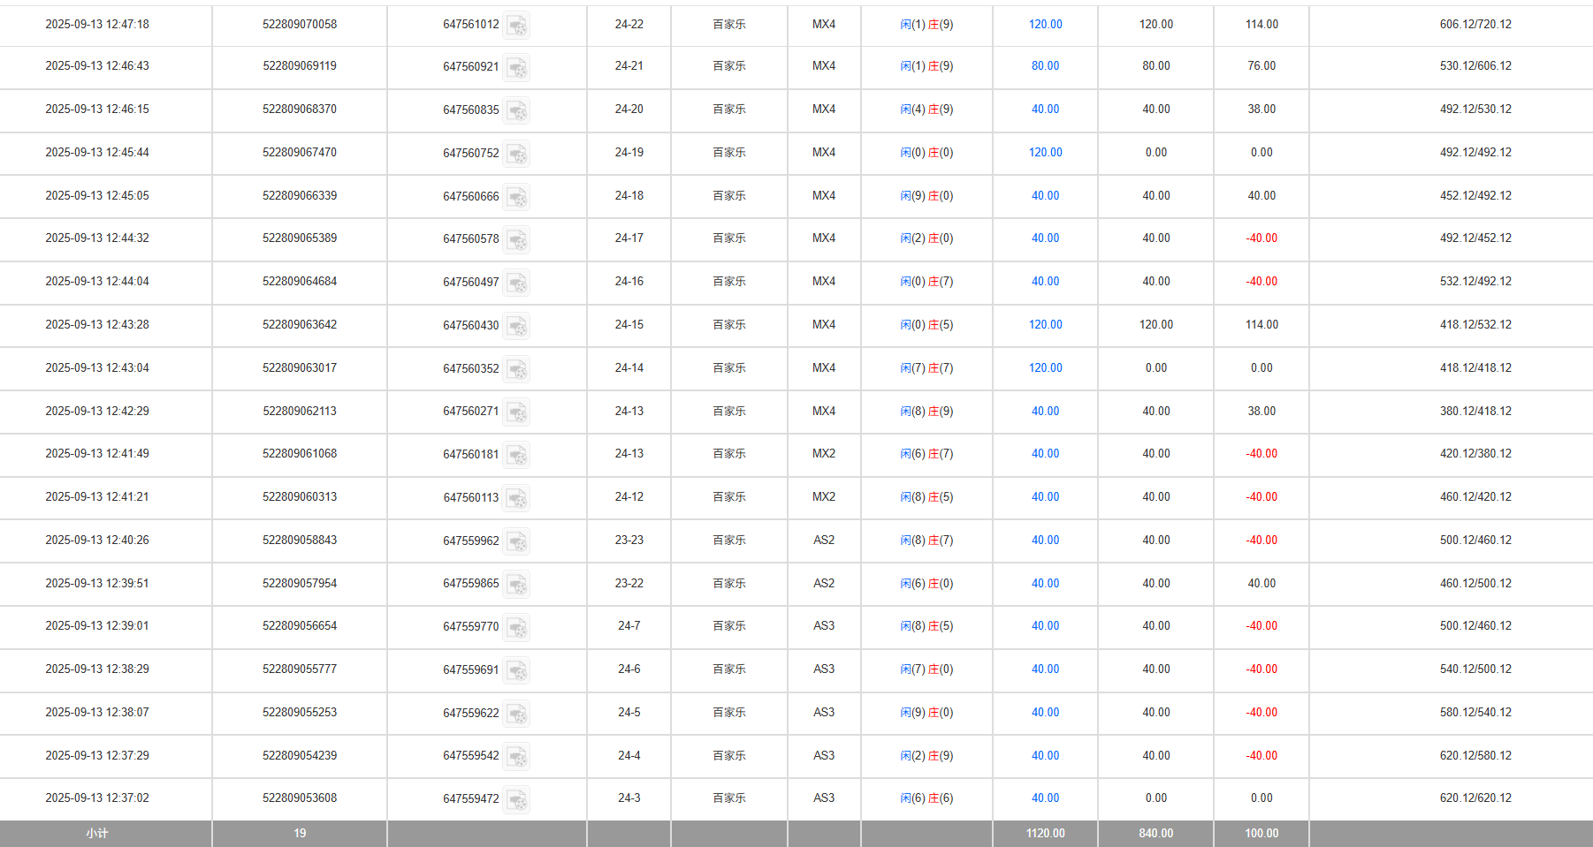This screenshot has height=847, width=1593.
Task: Click 120.00 bet amount in row 24-15
Action: (x=1045, y=325)
